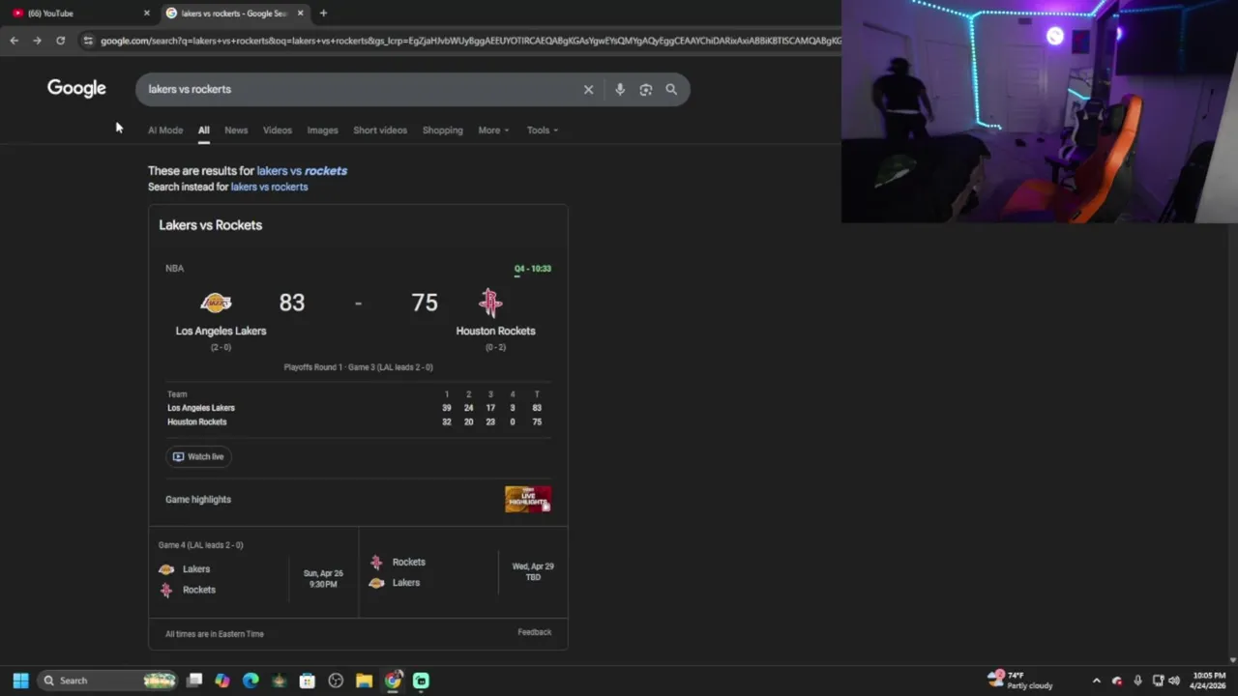Expand the Tools dropdown
Screen dimensions: 1238x696
[542, 130]
